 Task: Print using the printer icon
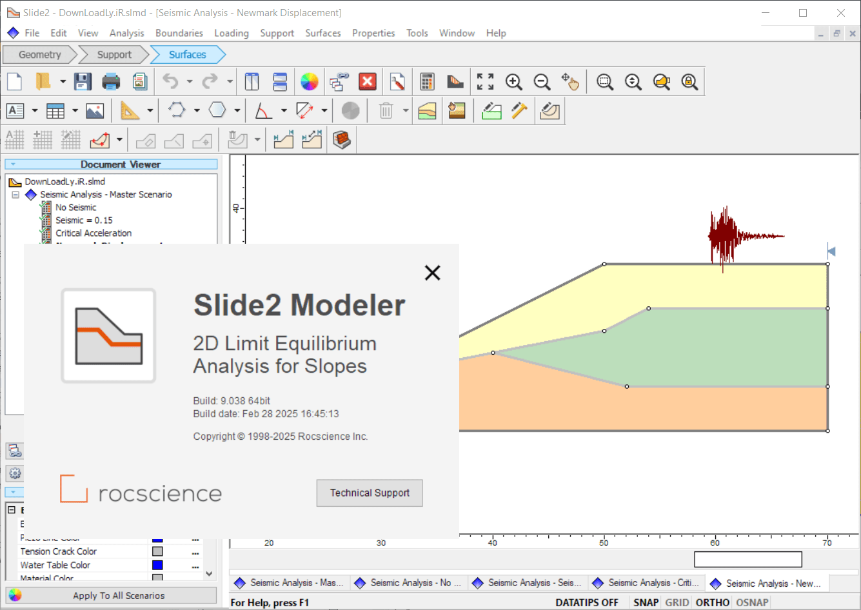(111, 82)
